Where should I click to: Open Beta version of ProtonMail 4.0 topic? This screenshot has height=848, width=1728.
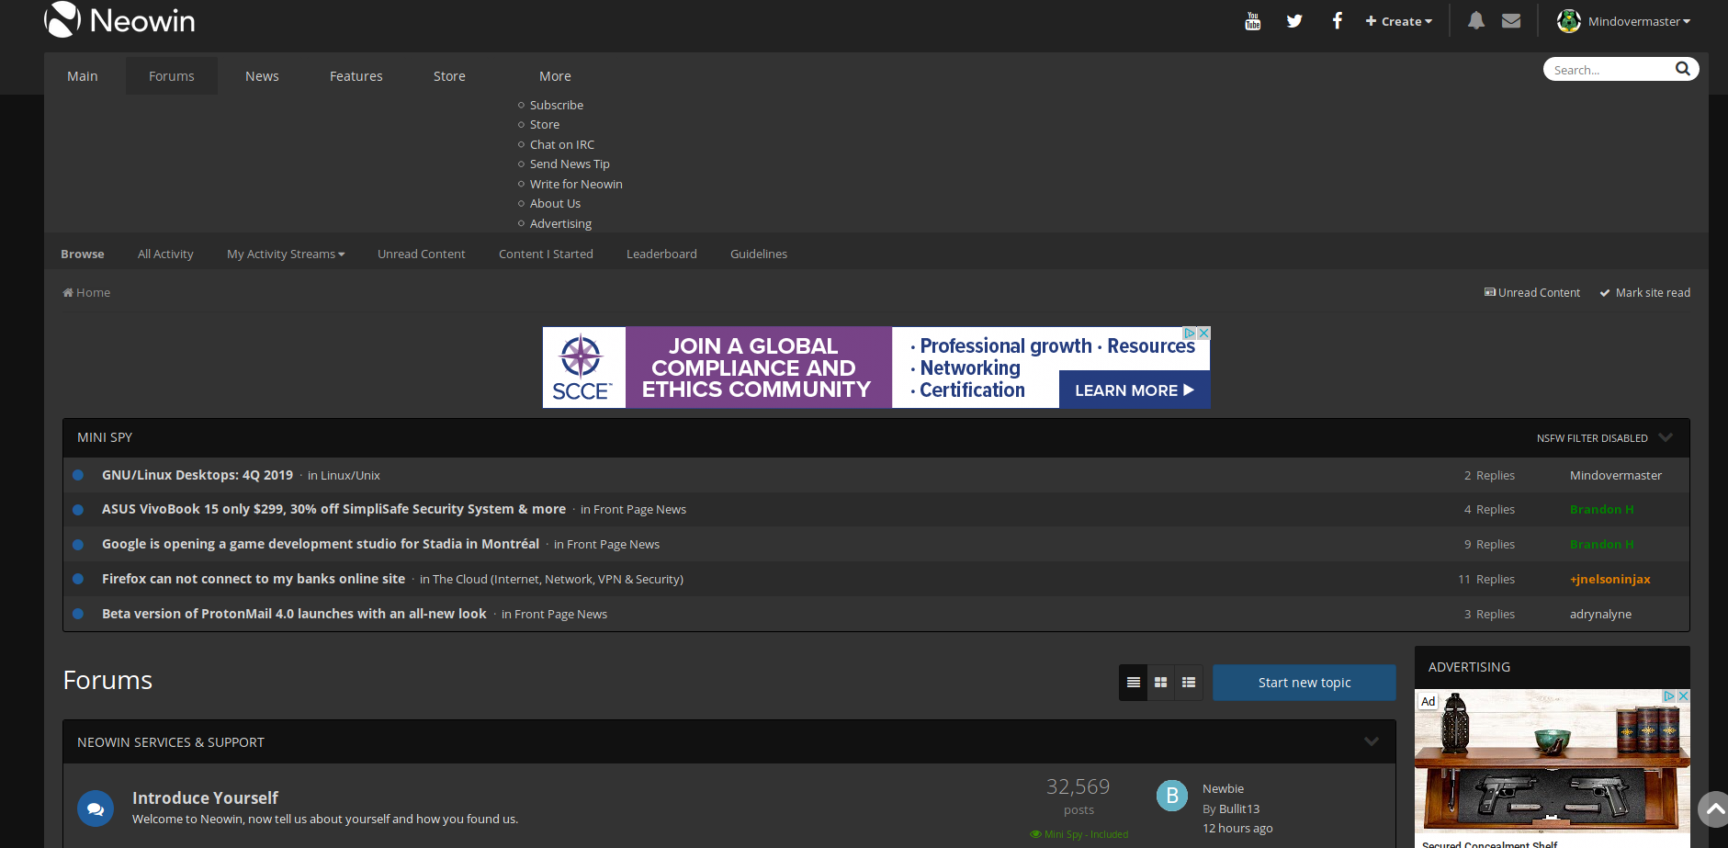pyautogui.click(x=294, y=614)
